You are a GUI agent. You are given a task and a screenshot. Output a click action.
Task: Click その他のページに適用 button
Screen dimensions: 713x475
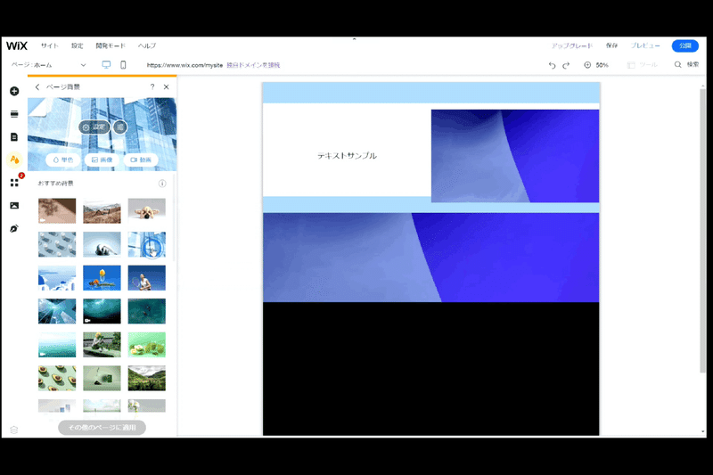click(x=102, y=428)
